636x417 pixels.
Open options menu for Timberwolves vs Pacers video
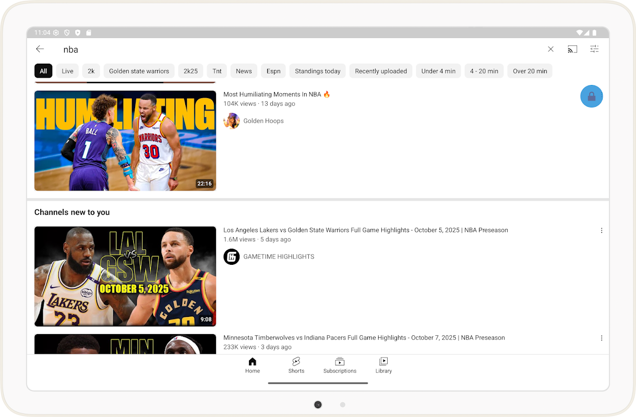[x=602, y=338]
